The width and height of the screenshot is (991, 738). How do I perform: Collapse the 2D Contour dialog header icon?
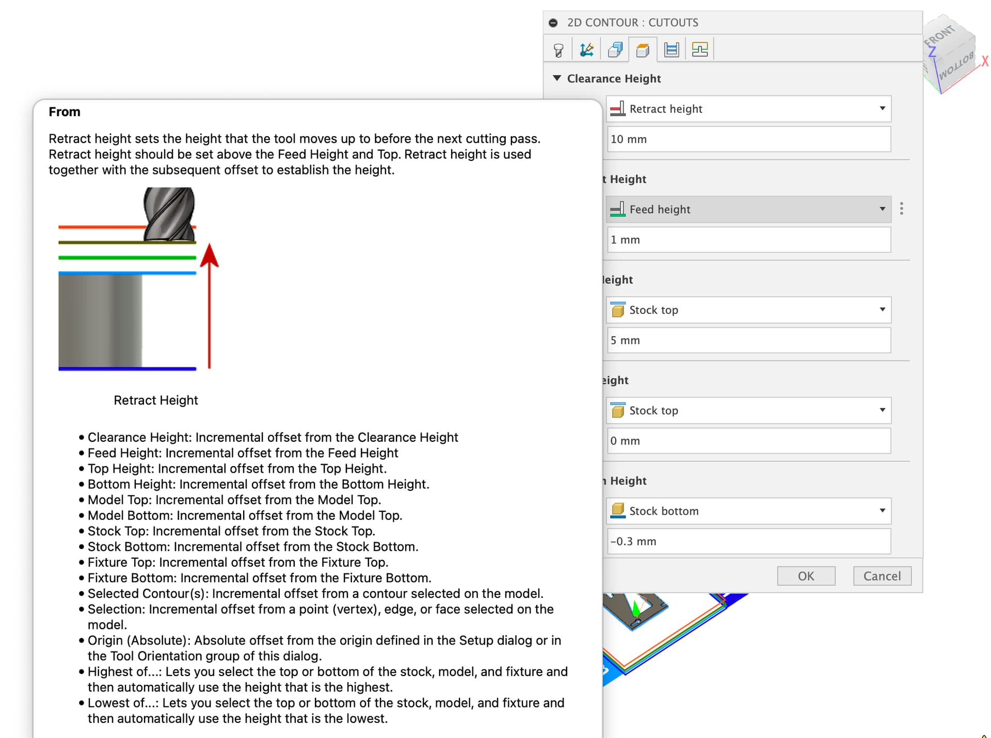tap(553, 23)
